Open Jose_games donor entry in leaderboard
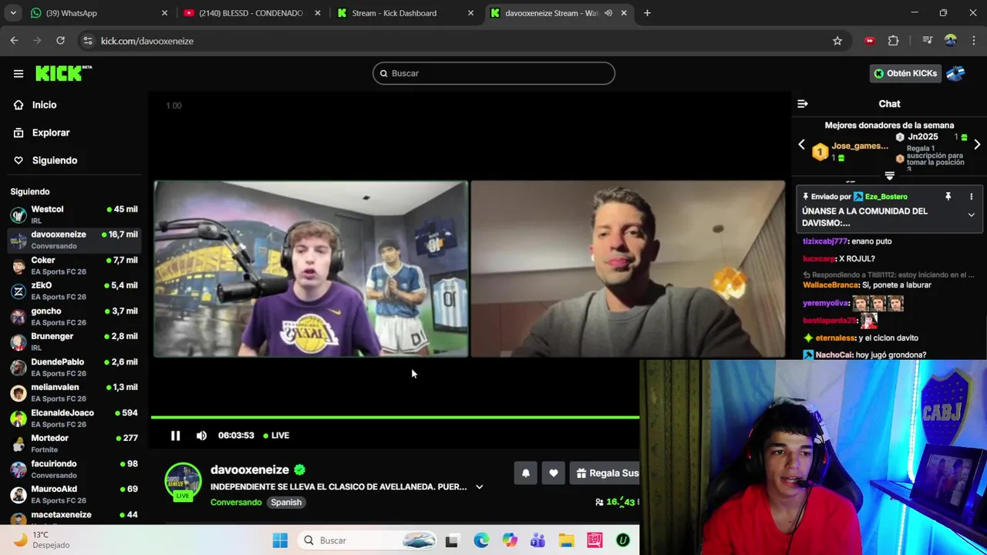The image size is (987, 555). 859,146
